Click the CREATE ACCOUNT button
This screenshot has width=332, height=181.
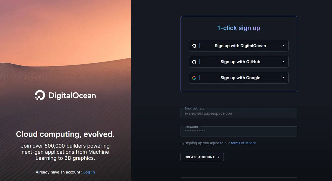tap(202, 157)
